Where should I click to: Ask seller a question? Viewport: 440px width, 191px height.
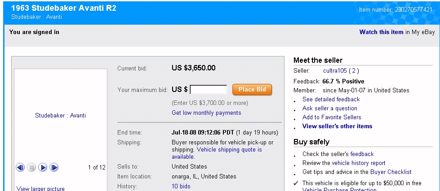pyautogui.click(x=329, y=108)
